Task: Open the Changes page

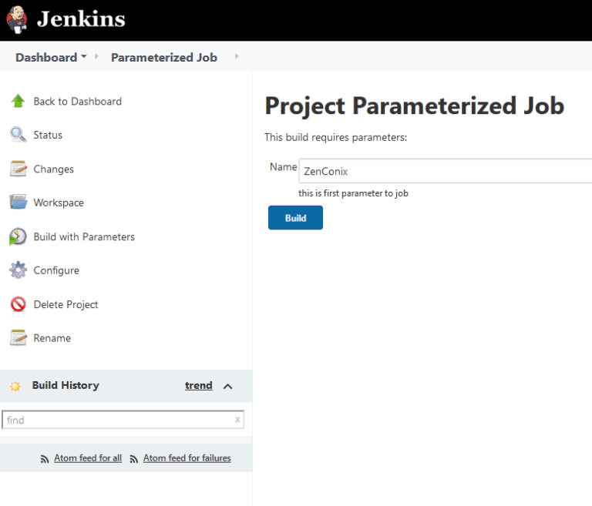Action: click(x=54, y=169)
